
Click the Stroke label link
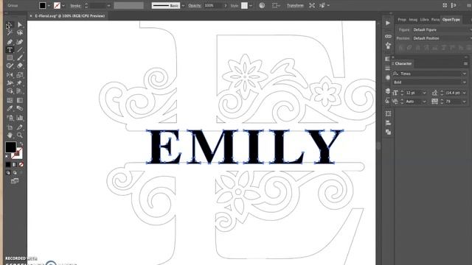point(75,5)
